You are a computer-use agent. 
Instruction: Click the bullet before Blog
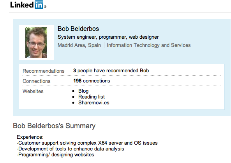tap(73, 91)
